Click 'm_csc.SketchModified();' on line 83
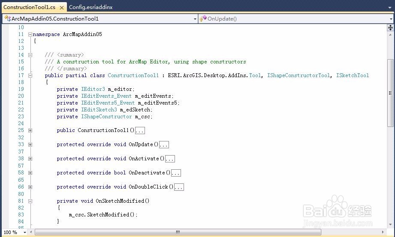Viewport: 395px width, 237px height. click(x=103, y=215)
